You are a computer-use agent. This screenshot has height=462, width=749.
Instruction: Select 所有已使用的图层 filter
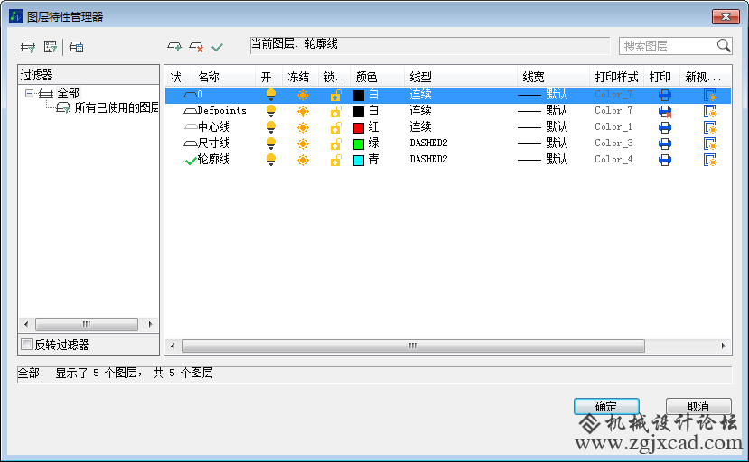click(117, 107)
